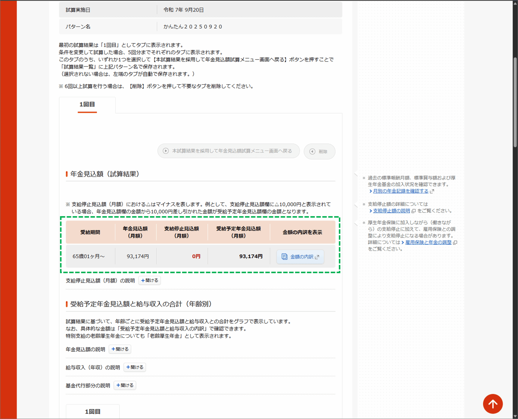This screenshot has height=419, width=518.
Task: Click the scroll-to-top arrow icon
Action: point(493,404)
